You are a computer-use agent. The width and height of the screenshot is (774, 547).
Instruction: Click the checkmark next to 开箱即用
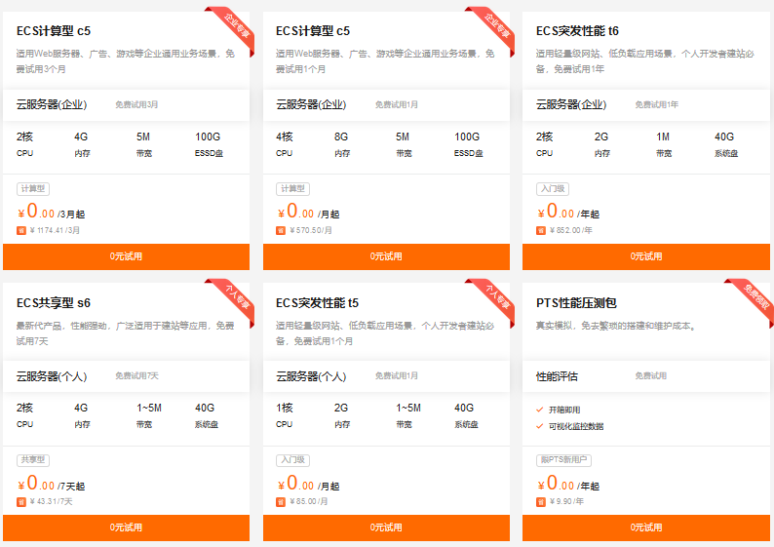(x=540, y=410)
